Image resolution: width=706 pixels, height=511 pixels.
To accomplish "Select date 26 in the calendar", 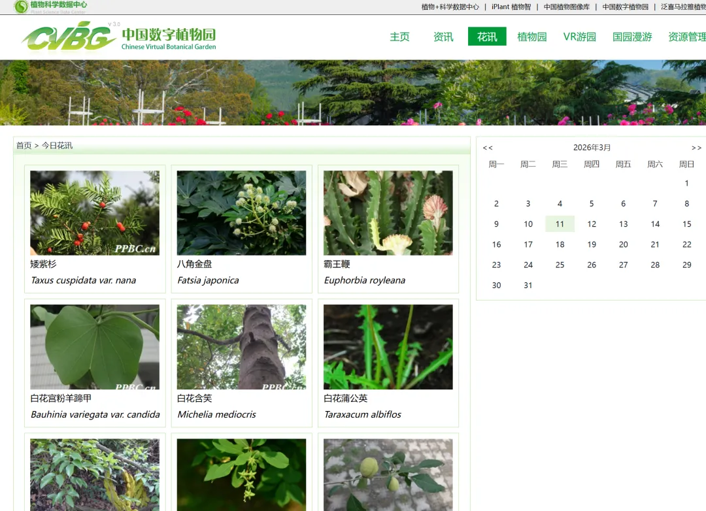I will coord(592,265).
